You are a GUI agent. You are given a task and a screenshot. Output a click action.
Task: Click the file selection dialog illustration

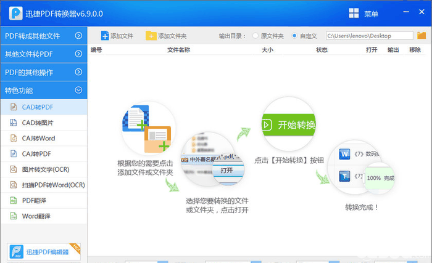coord(212,160)
